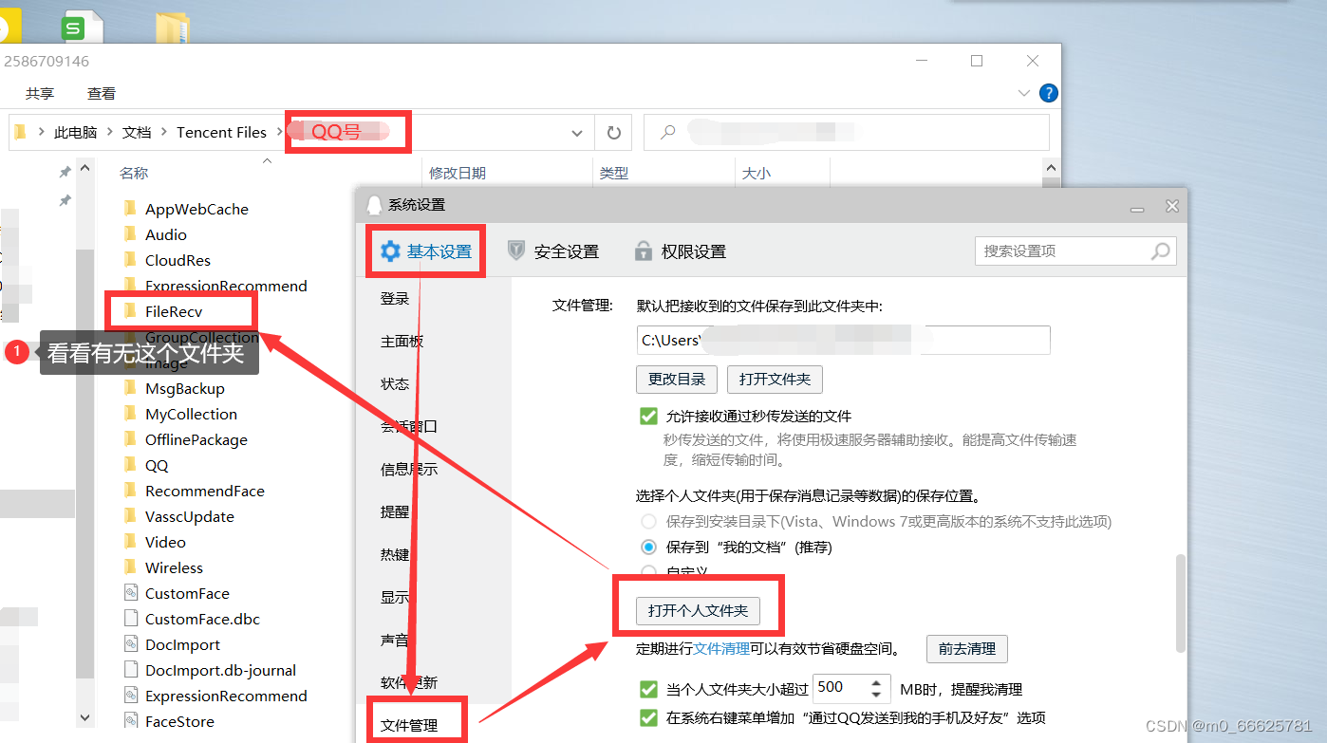Increase MB value with up stepper arrow

point(878,681)
